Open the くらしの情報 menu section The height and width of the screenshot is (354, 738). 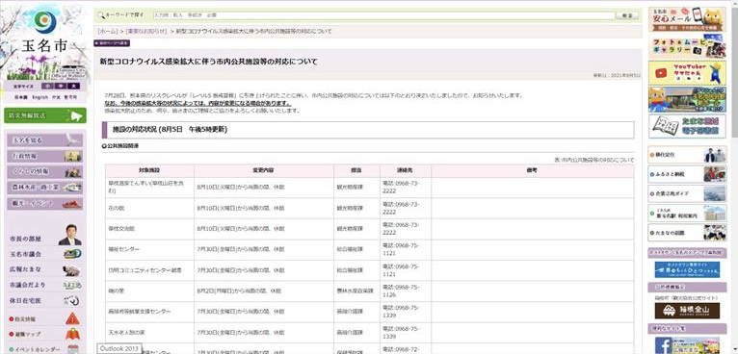(44, 171)
